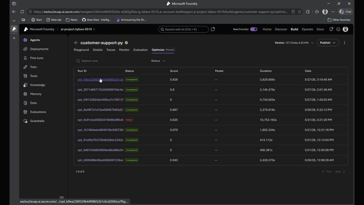Switch to the Playground tab
The image size is (364, 205).
pos(81,50)
